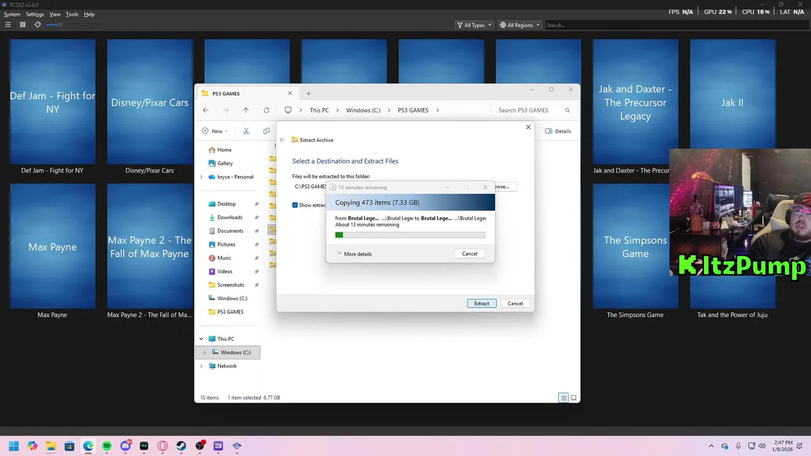Collapse the This PC tree node
811x456 pixels.
pyautogui.click(x=201, y=339)
